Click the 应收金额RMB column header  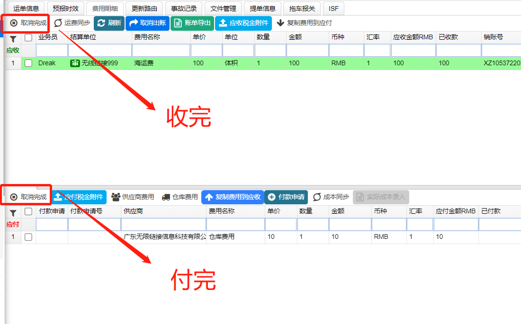413,37
